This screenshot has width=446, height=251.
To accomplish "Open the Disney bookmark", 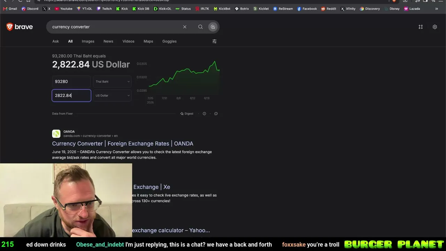I will (392, 9).
